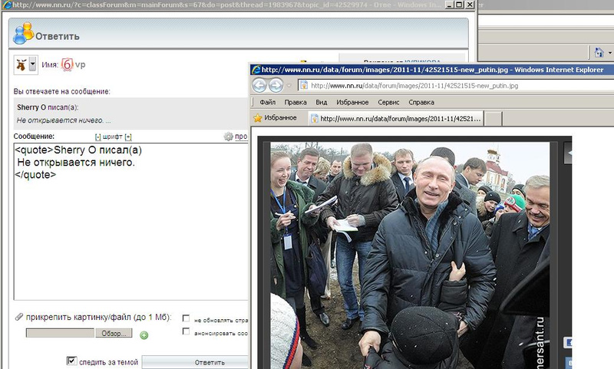Click the Putin photo in the image viewer
This screenshot has width=614, height=369.
coord(410,255)
